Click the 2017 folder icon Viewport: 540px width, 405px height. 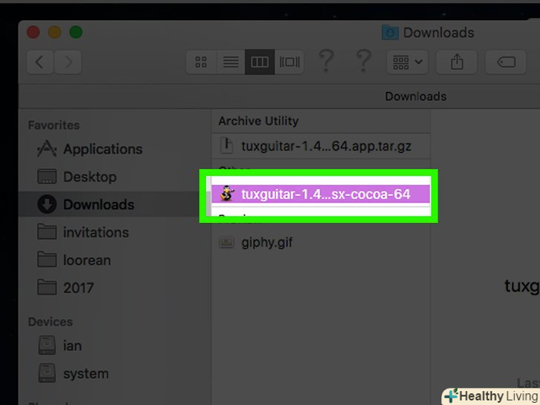(x=47, y=287)
